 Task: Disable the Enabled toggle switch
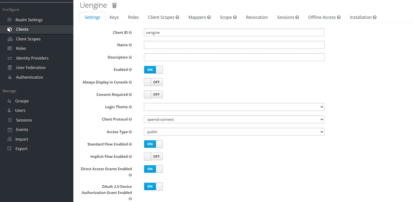(153, 70)
